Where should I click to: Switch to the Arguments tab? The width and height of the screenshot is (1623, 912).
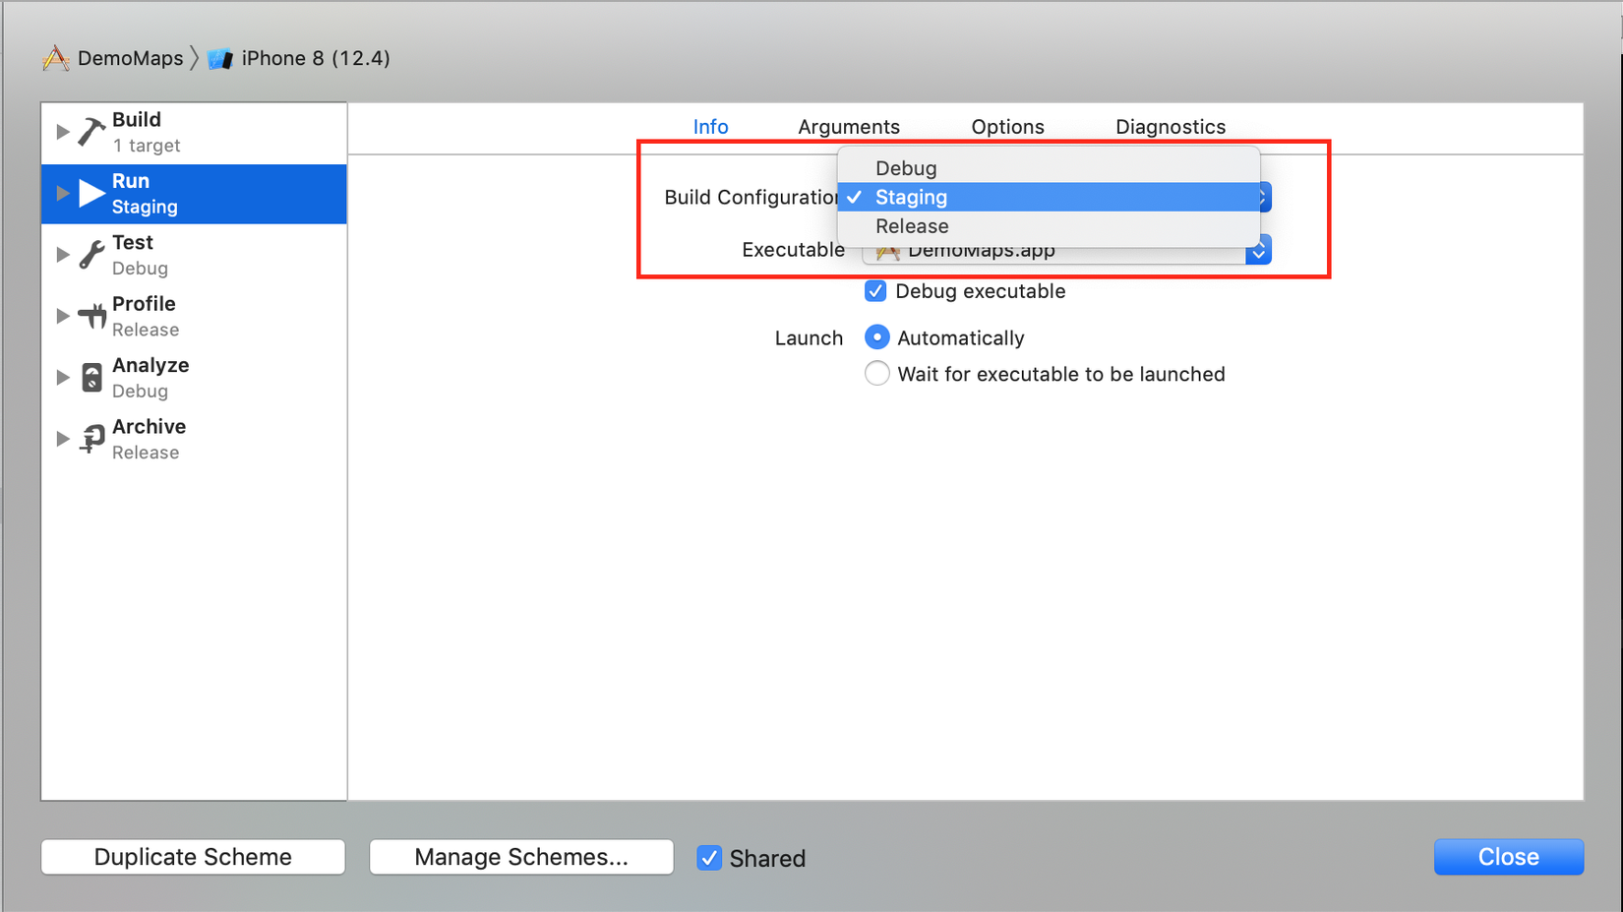(848, 127)
